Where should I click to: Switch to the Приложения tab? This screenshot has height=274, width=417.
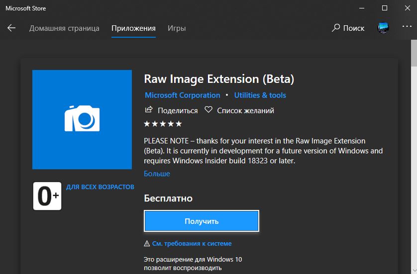tap(133, 28)
